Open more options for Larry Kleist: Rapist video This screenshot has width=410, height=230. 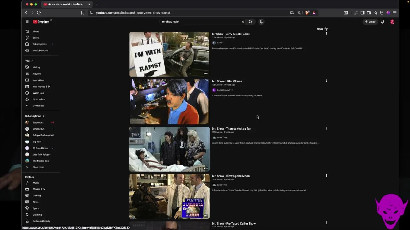326,34
